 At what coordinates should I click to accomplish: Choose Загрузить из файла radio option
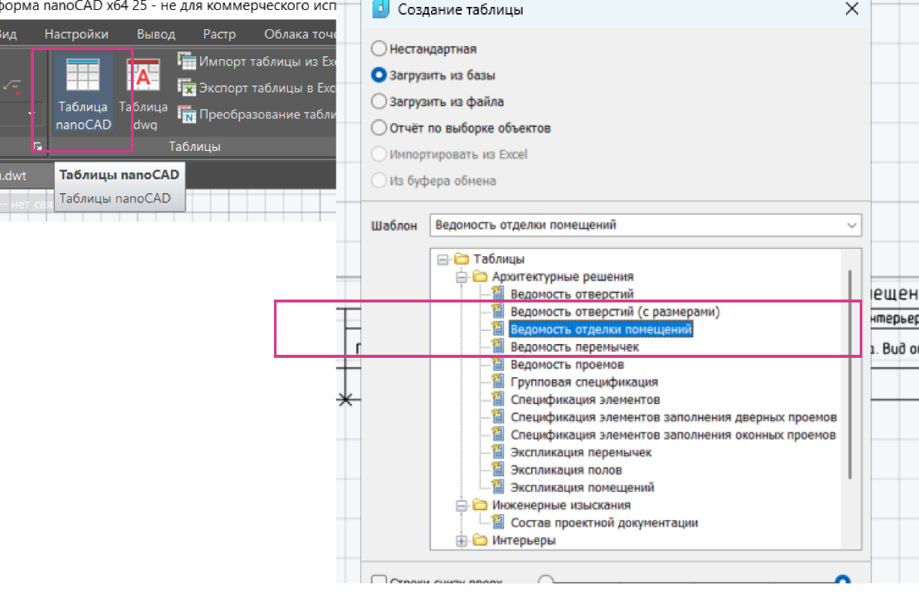click(379, 101)
